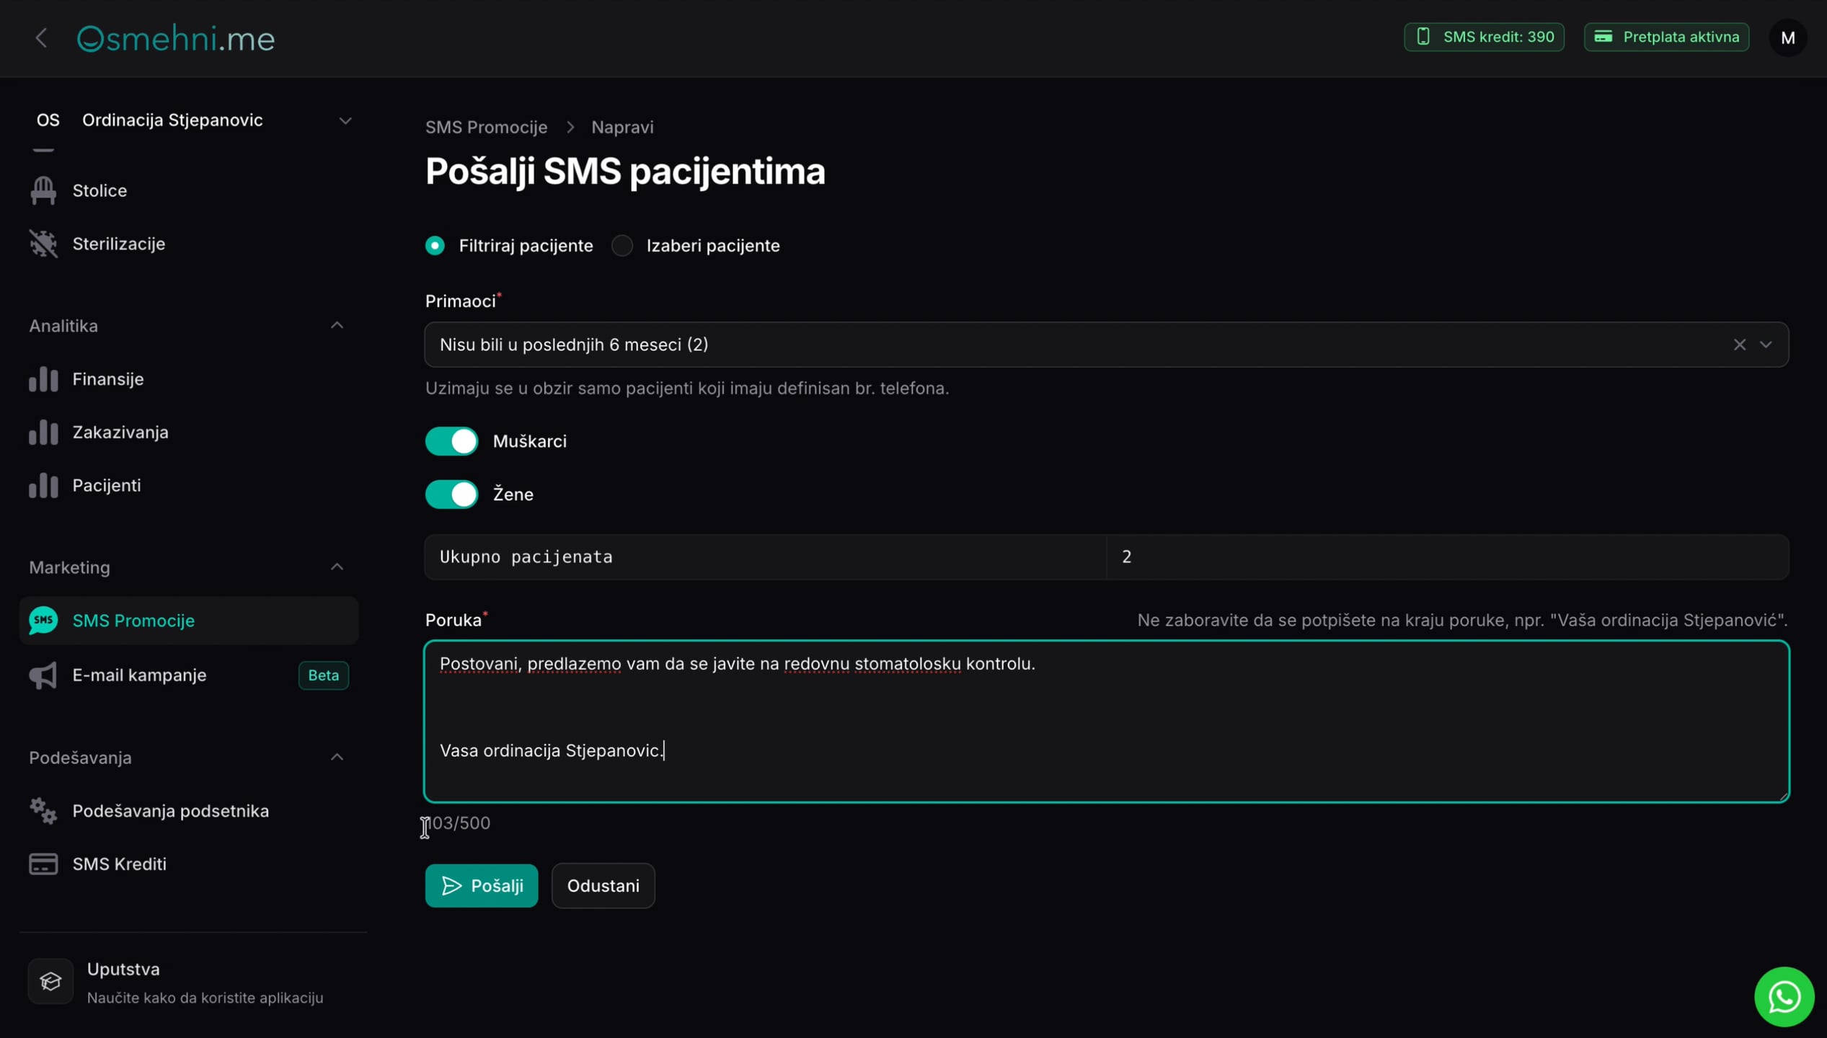Click the Primaoci recipients combo box
Screen dimensions: 1827x1038
click(x=1106, y=345)
